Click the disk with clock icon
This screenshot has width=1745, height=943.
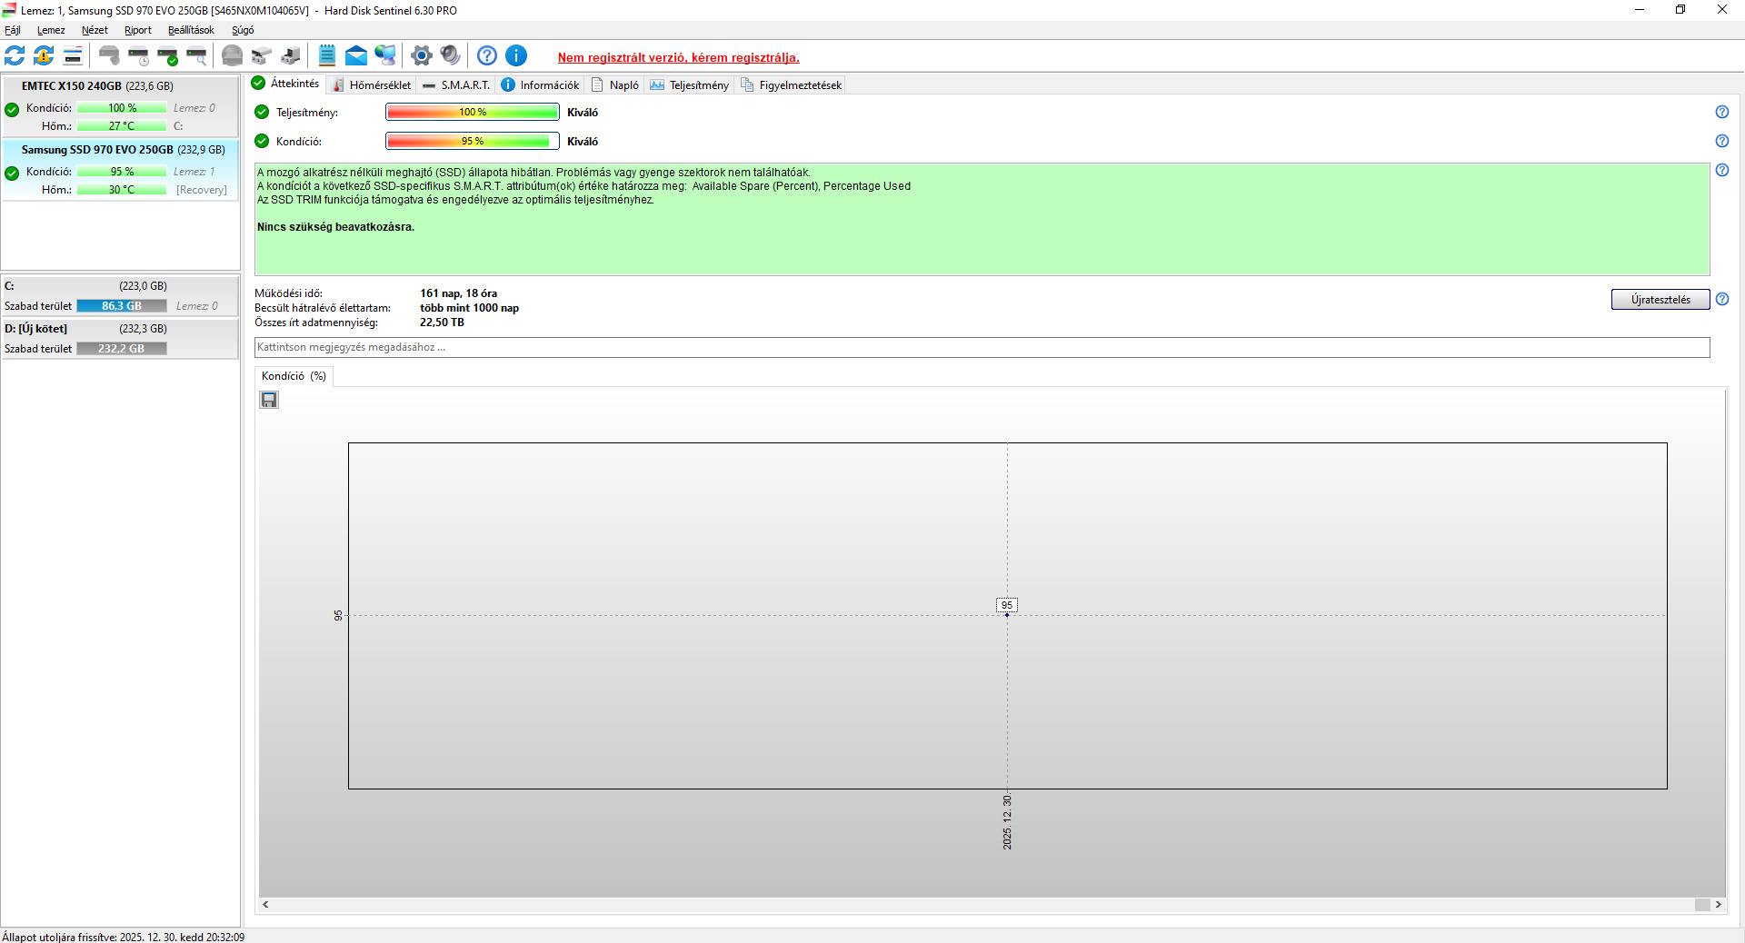[138, 55]
